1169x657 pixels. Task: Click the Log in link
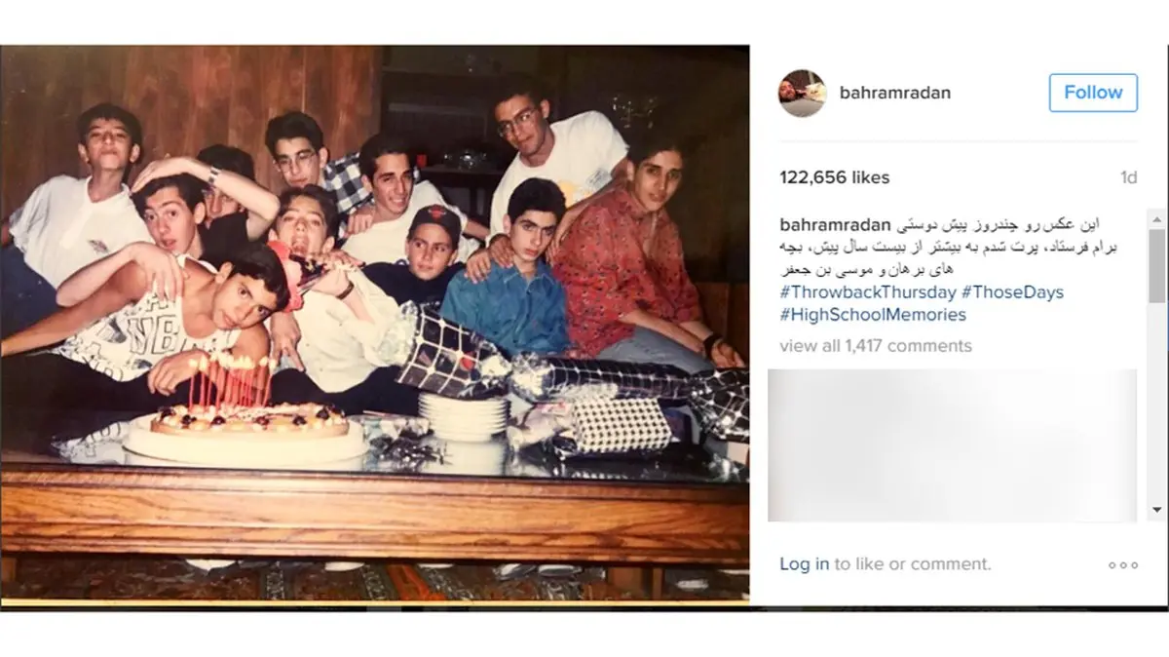pos(805,563)
